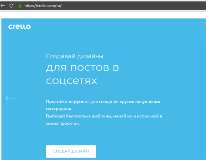Click the paragraph starting 'Простой инструмент для создания'

pos(103,105)
